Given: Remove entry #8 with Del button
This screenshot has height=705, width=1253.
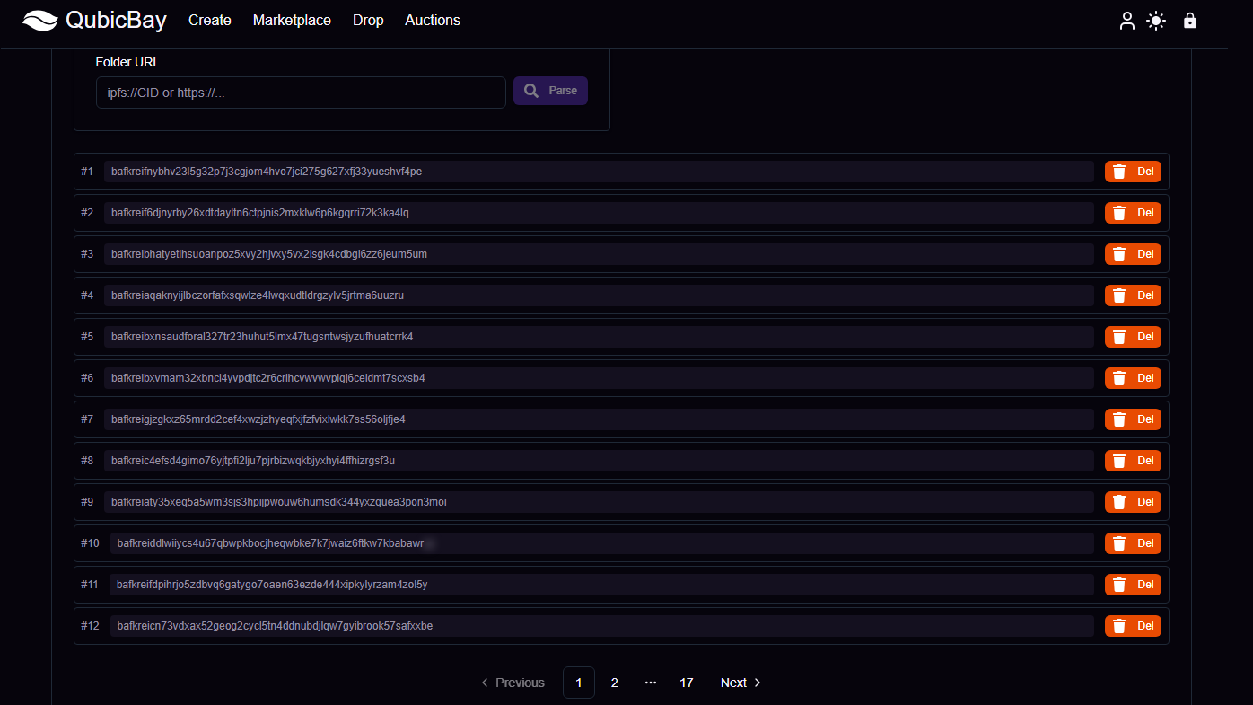Looking at the screenshot, I should 1133,461.
